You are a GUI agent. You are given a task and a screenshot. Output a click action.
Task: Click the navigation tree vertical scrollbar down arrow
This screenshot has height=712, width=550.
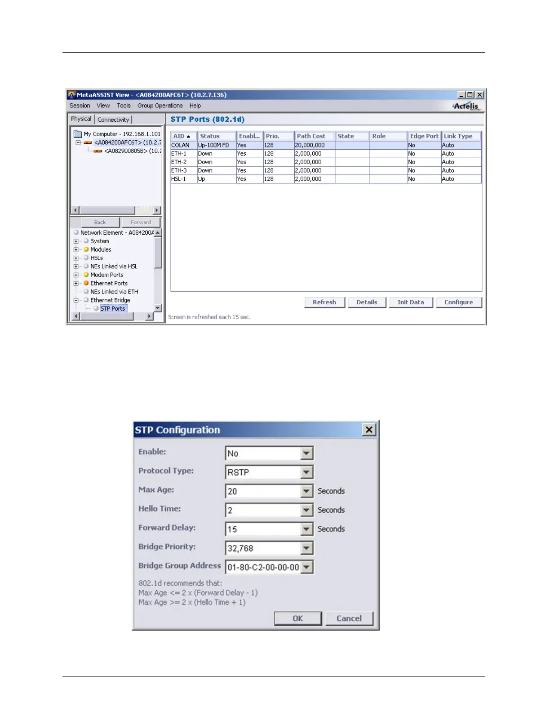pos(158,308)
